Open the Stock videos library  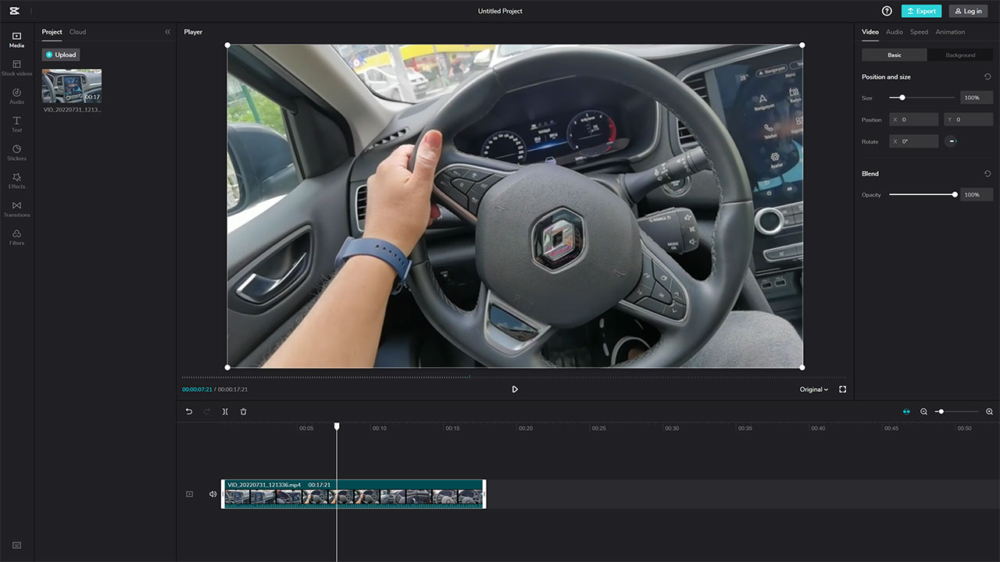pyautogui.click(x=16, y=68)
